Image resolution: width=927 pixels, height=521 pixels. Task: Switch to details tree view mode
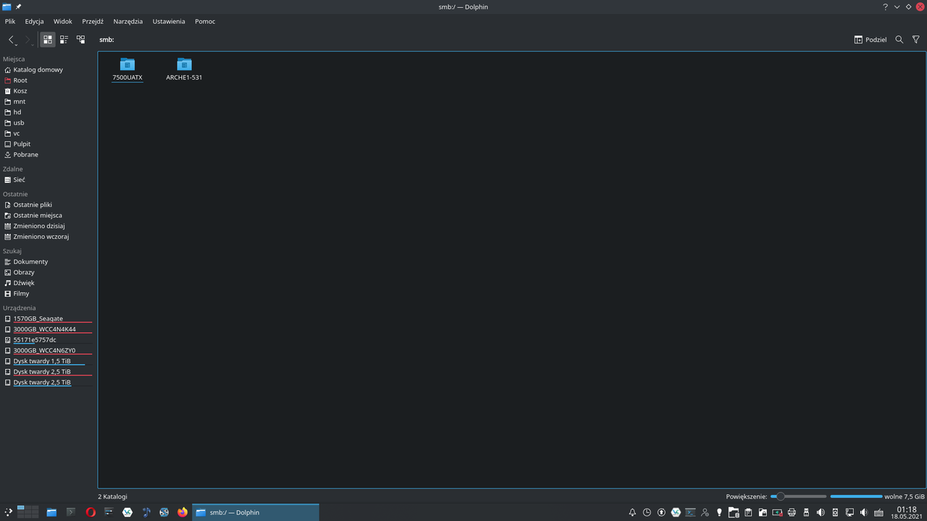(80, 40)
